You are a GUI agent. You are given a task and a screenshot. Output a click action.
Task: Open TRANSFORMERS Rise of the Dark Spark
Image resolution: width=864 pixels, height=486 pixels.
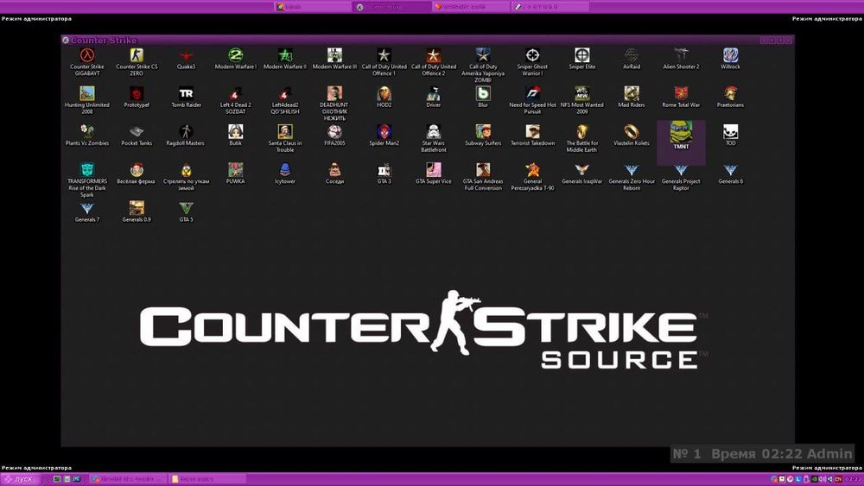point(87,170)
